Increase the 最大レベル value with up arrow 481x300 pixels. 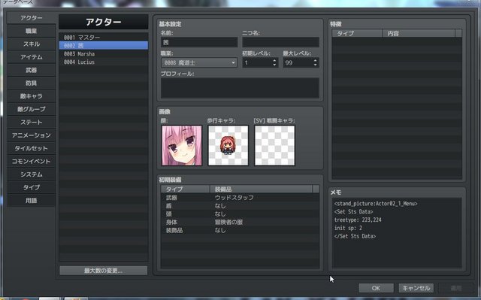316,60
